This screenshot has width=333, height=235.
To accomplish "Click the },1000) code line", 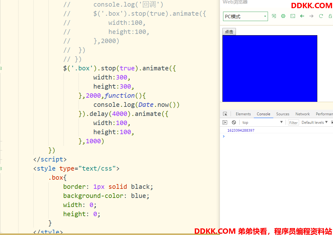I will pyautogui.click(x=91, y=141).
